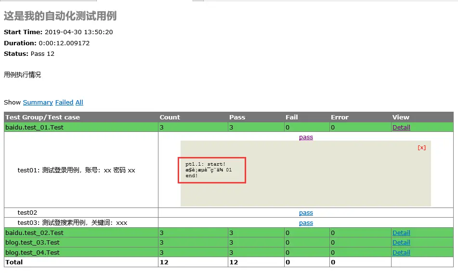Open Detail link for blog.test_04.Test
458x273 pixels.
tap(401, 253)
